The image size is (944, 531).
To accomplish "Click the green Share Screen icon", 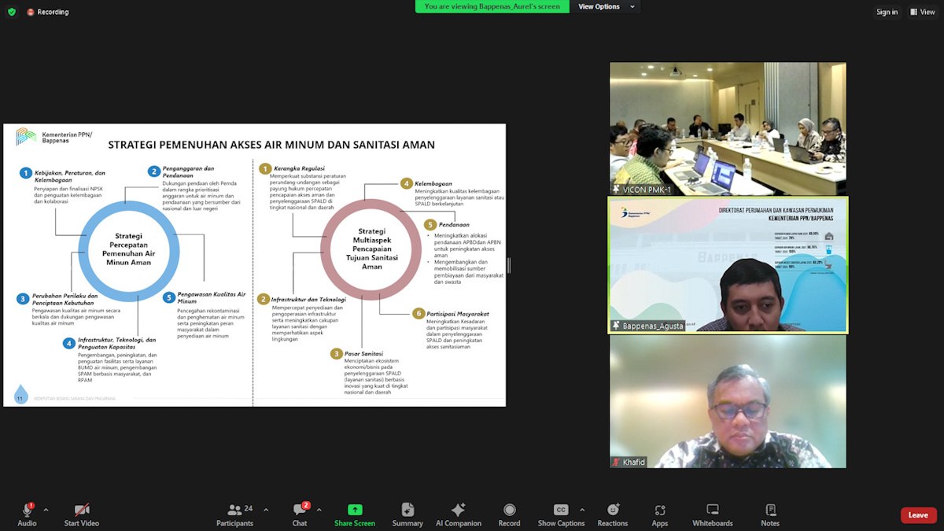I will click(355, 510).
